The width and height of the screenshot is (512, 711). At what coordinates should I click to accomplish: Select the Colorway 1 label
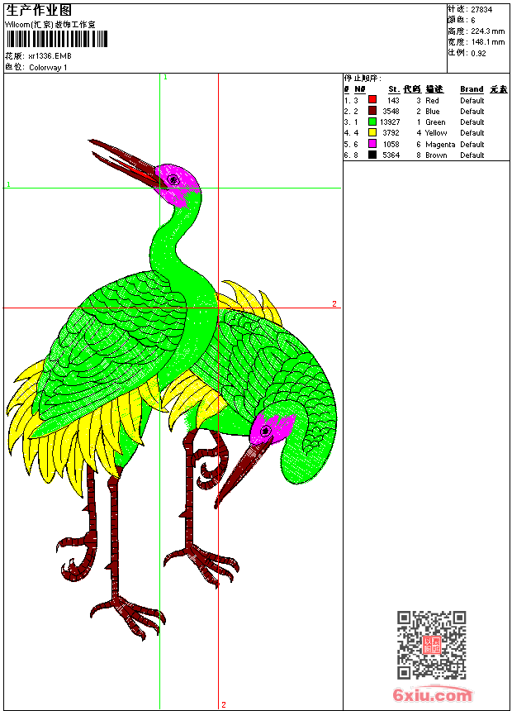click(48, 68)
